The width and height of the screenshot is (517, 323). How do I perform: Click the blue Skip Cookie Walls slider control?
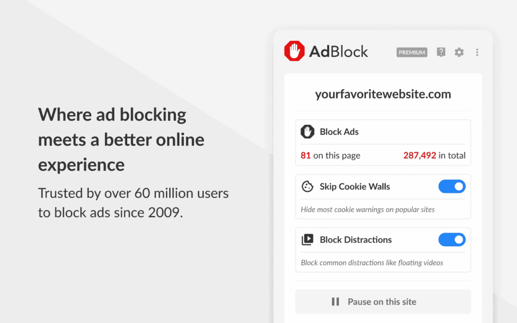452,186
